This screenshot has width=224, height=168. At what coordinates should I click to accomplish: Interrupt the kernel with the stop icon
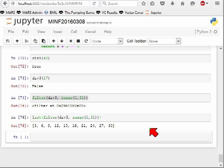[78, 41]
